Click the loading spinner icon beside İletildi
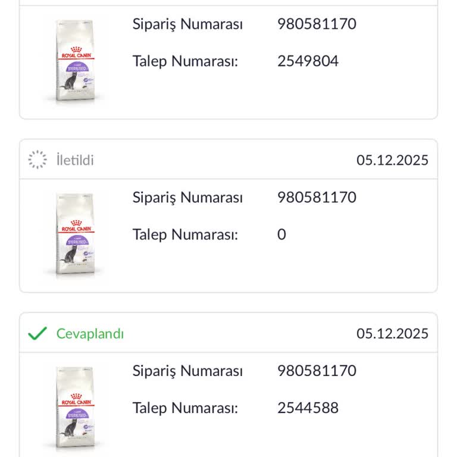Viewport: 457px width, 457px height. 37,159
